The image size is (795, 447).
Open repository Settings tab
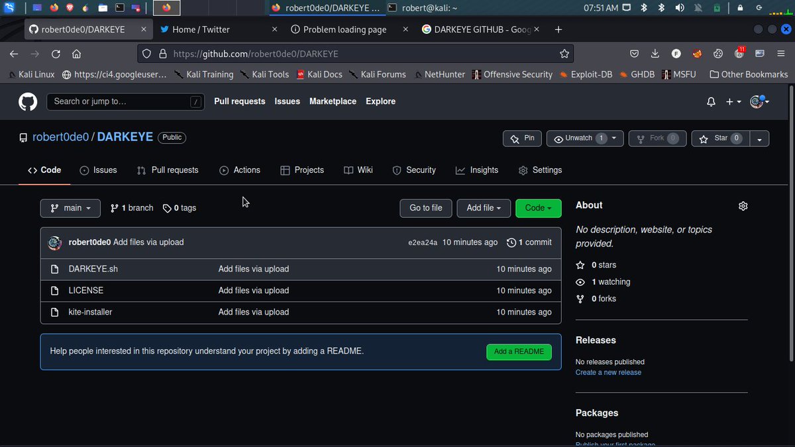pos(540,170)
